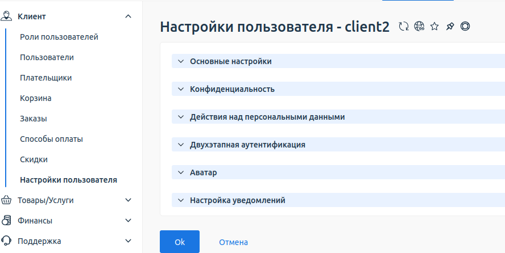Open Роли пользователей in sidebar
Viewport: 505px width, 253px height.
(x=59, y=37)
